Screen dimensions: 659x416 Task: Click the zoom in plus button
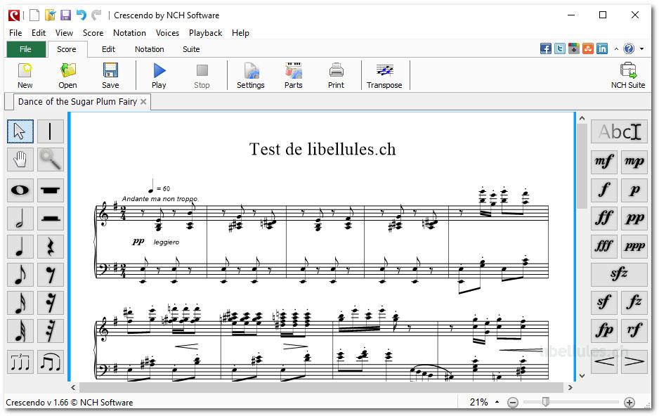[629, 403]
